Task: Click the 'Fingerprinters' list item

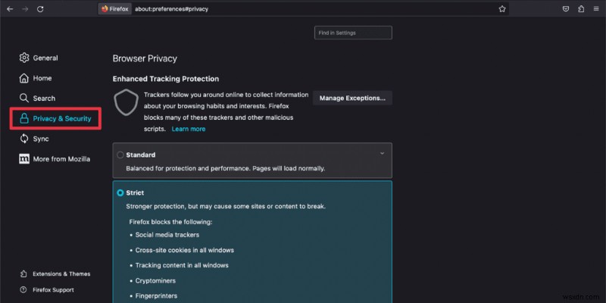Action: click(157, 296)
